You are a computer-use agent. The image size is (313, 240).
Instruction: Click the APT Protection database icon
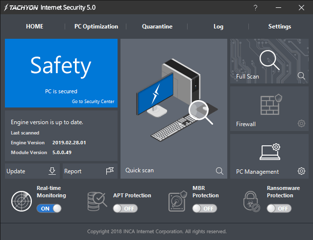click(97, 201)
